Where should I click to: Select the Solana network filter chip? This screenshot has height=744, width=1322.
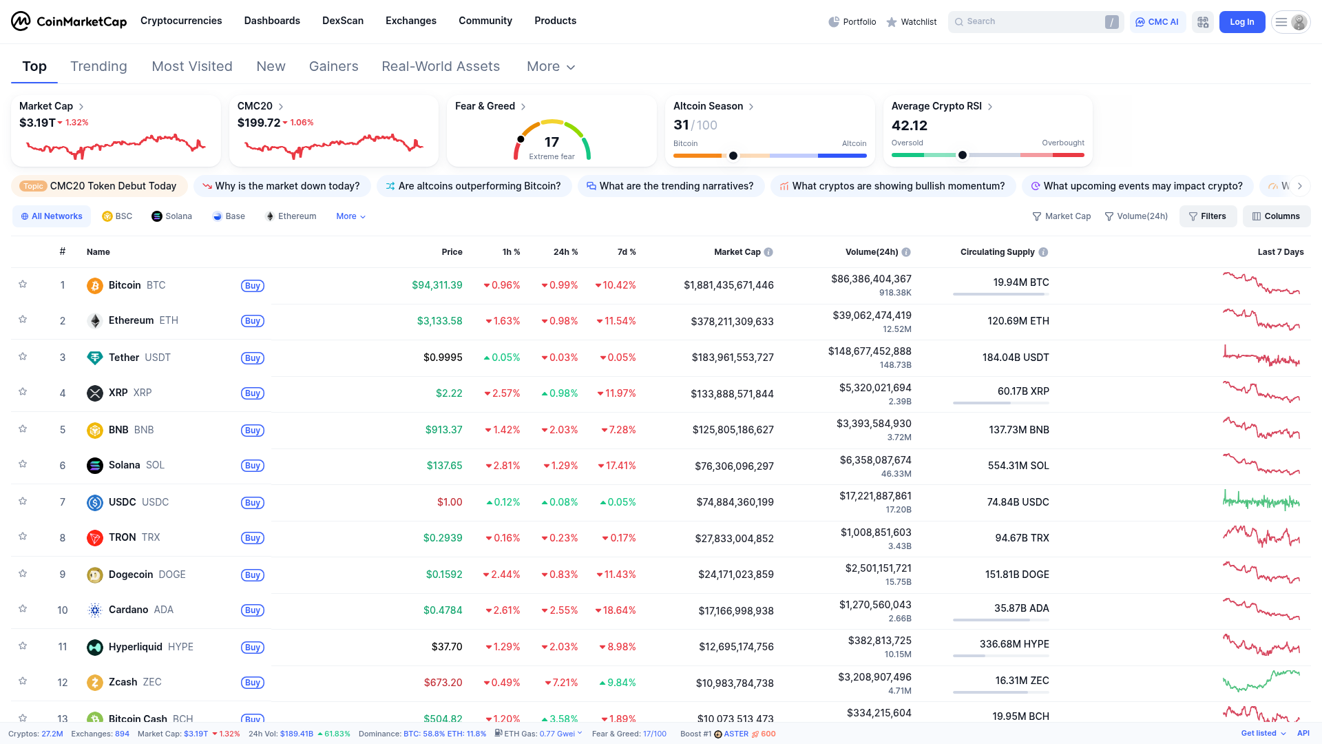click(171, 216)
